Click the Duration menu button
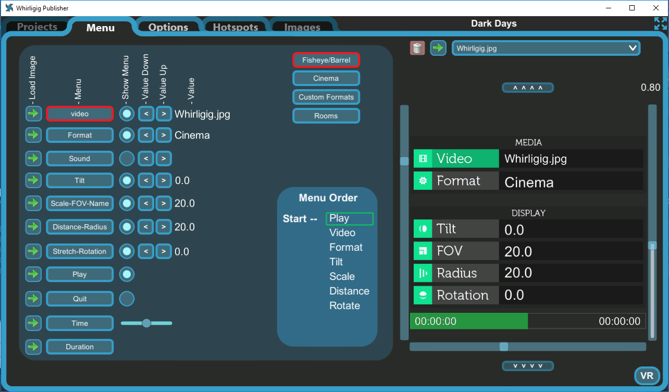This screenshot has height=392, width=669. [80, 347]
